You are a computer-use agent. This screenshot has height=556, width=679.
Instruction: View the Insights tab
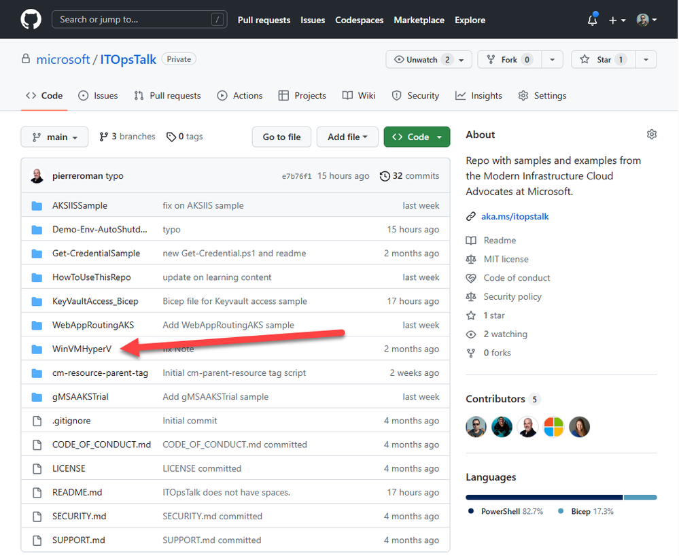click(478, 96)
